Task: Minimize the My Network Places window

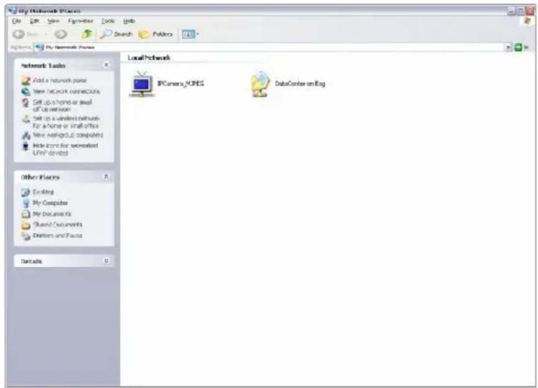Action: [511, 11]
